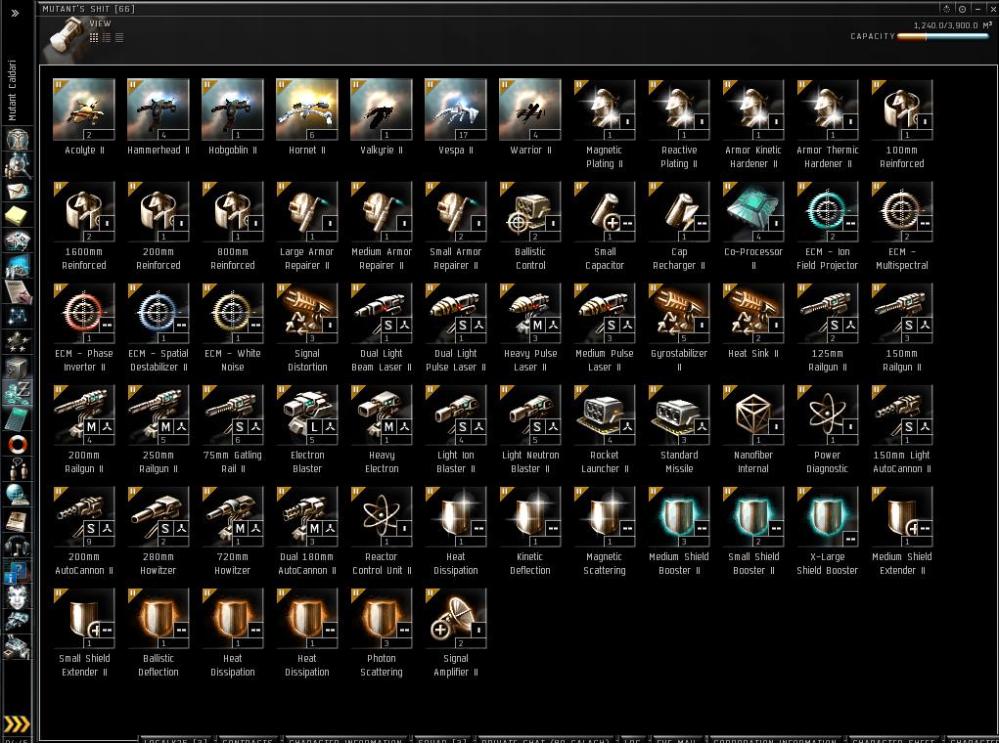
Task: Expand sidebar with the top double-chevron
Action: coord(16,13)
